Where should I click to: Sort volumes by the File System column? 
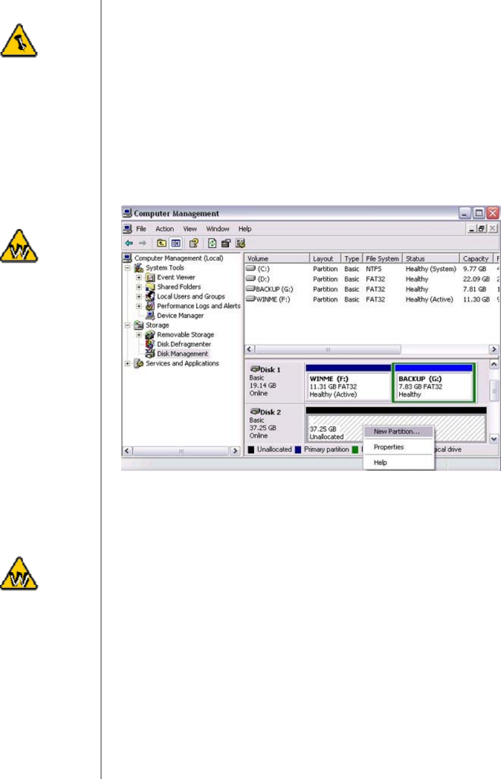pos(381,259)
